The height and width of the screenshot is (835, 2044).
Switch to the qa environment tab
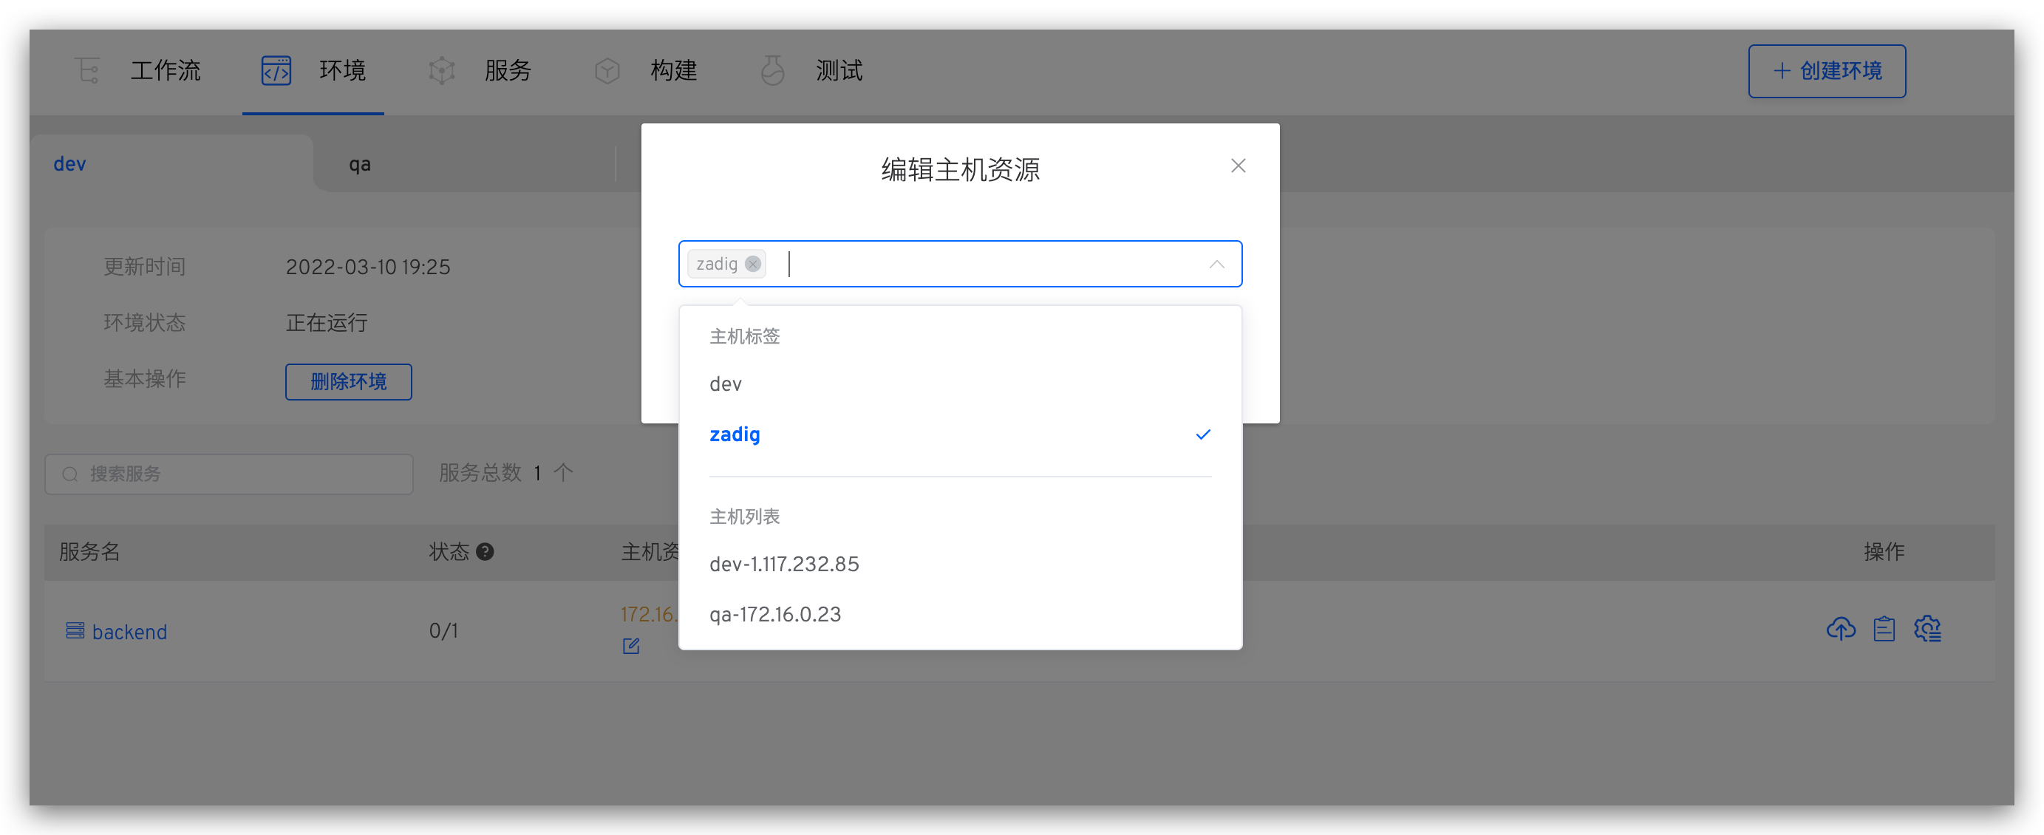[x=359, y=163]
